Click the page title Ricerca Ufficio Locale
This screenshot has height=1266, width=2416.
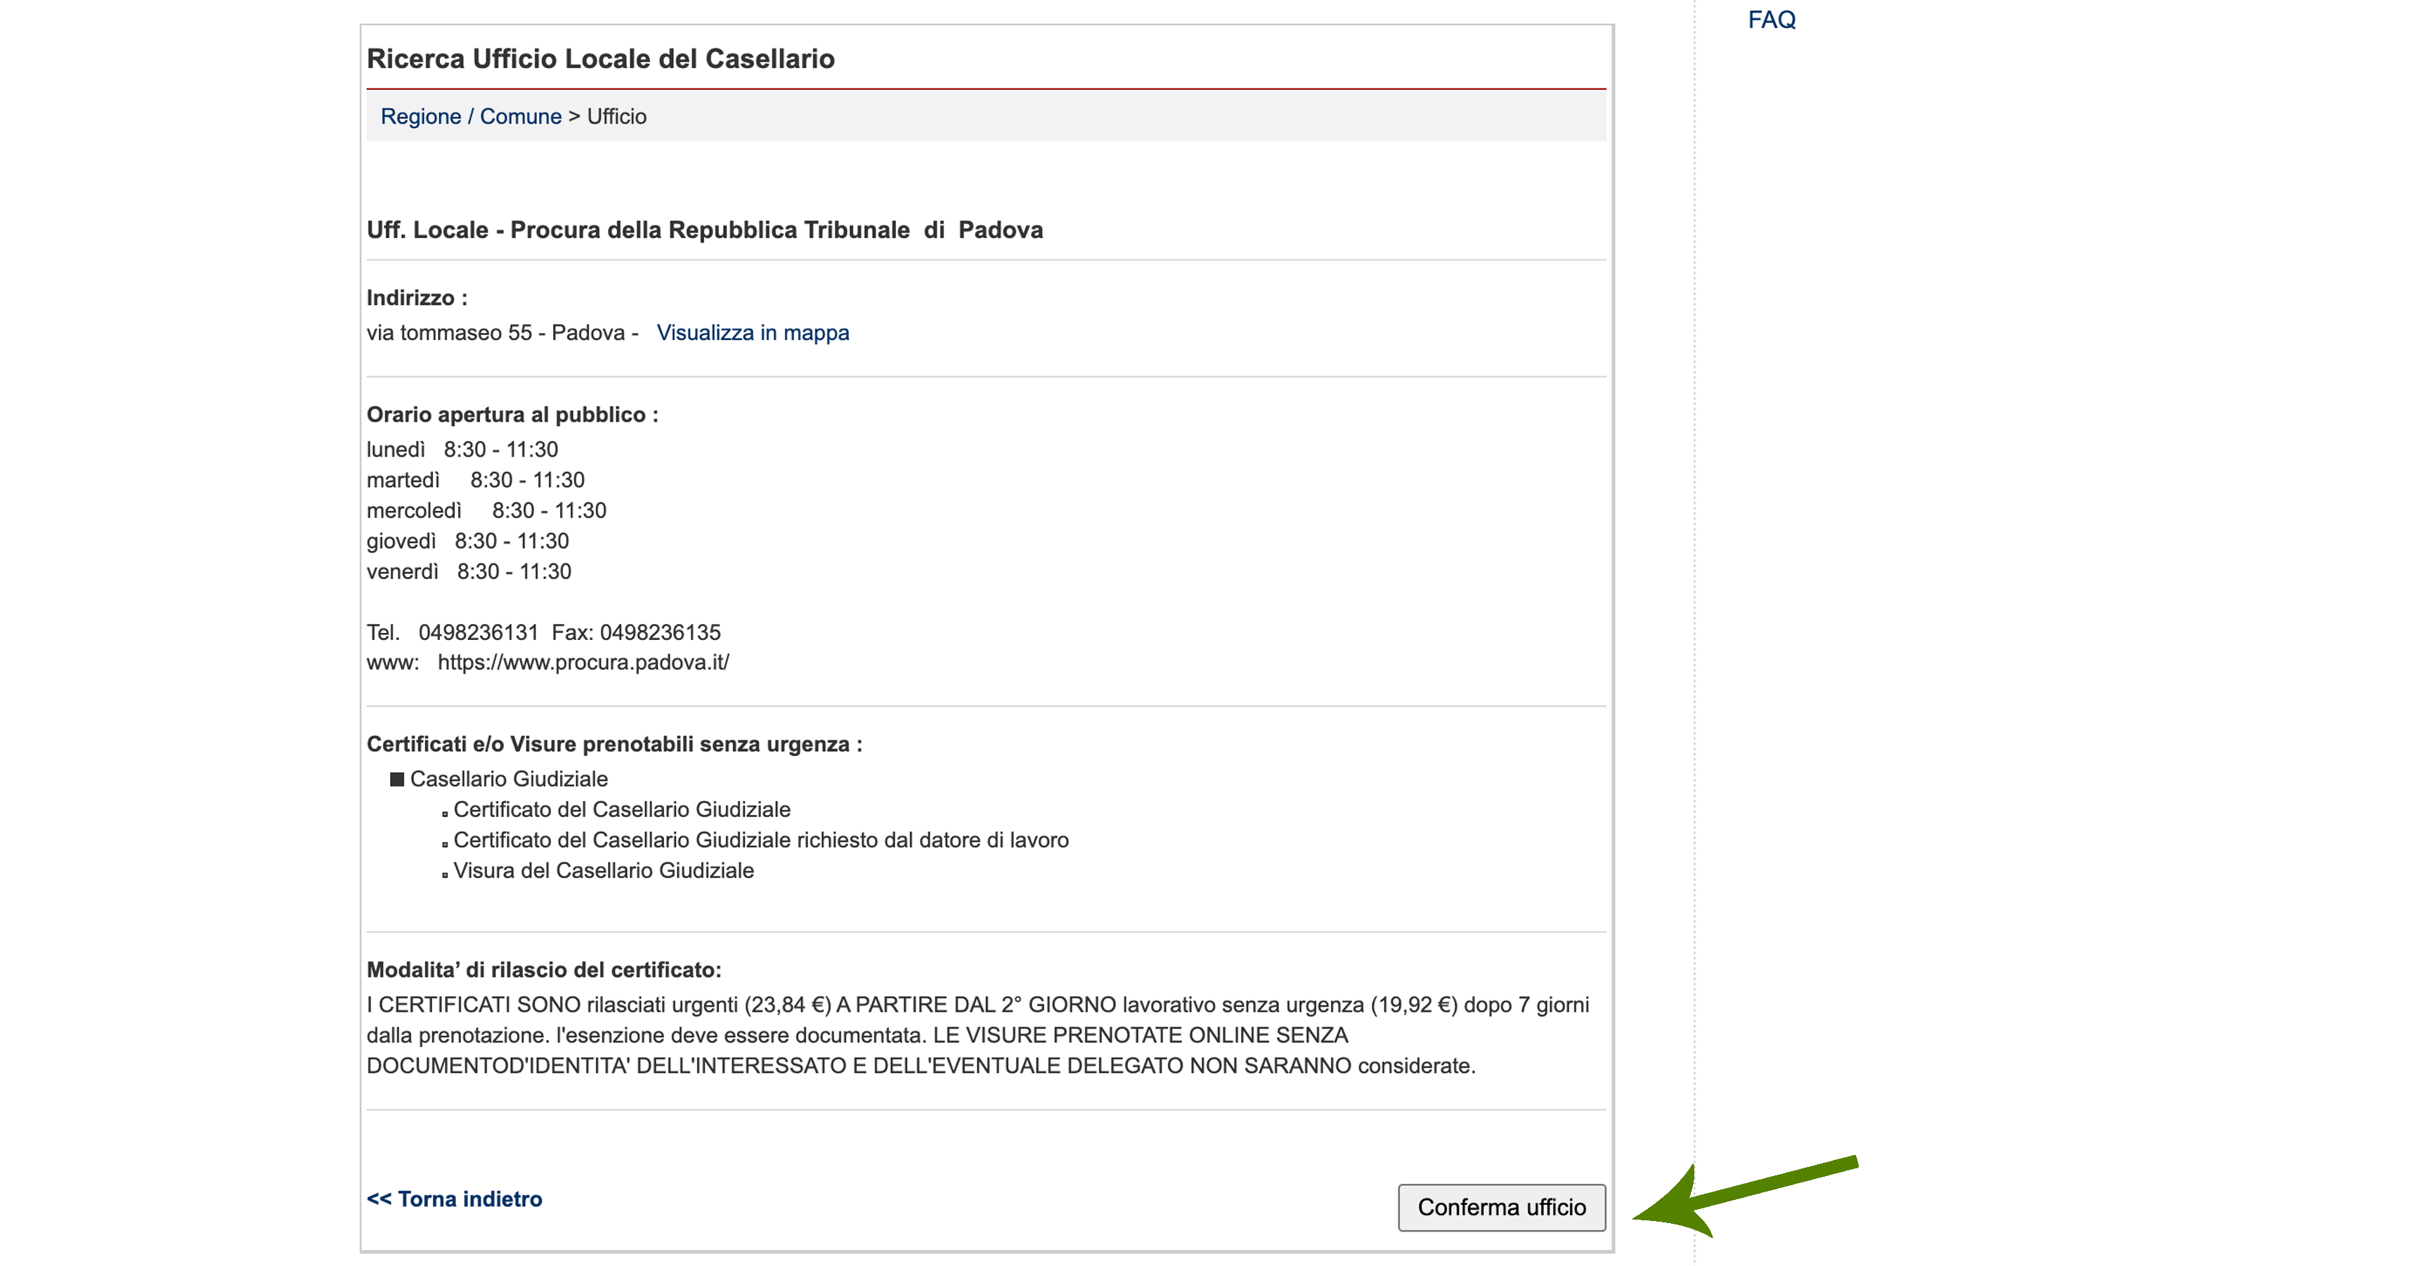[600, 59]
